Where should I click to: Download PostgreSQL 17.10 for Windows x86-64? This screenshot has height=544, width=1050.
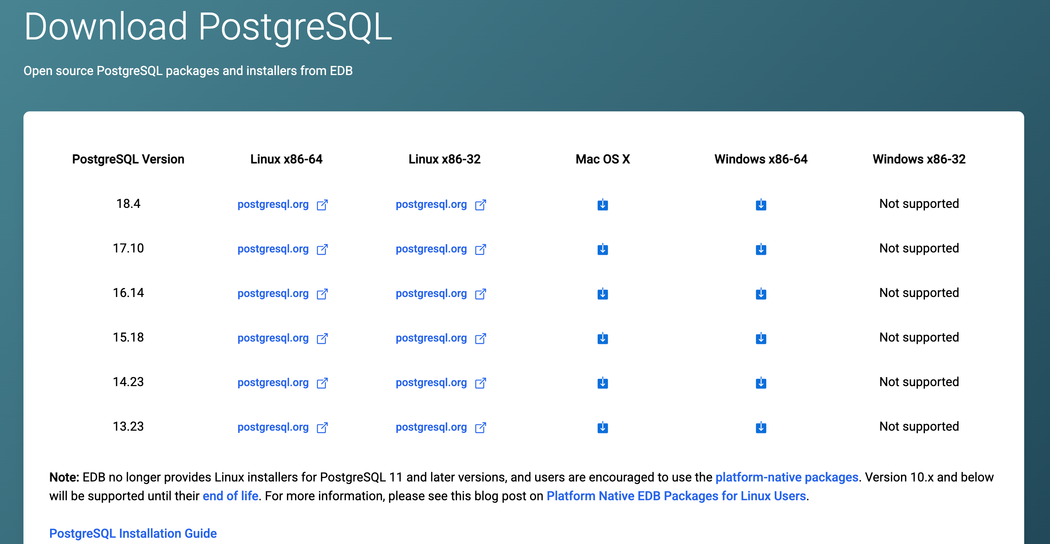[761, 249]
